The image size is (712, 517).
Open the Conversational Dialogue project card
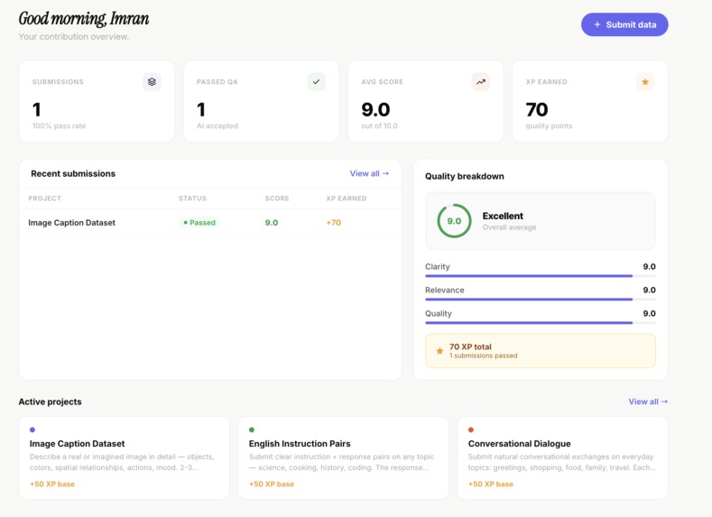pyautogui.click(x=562, y=457)
